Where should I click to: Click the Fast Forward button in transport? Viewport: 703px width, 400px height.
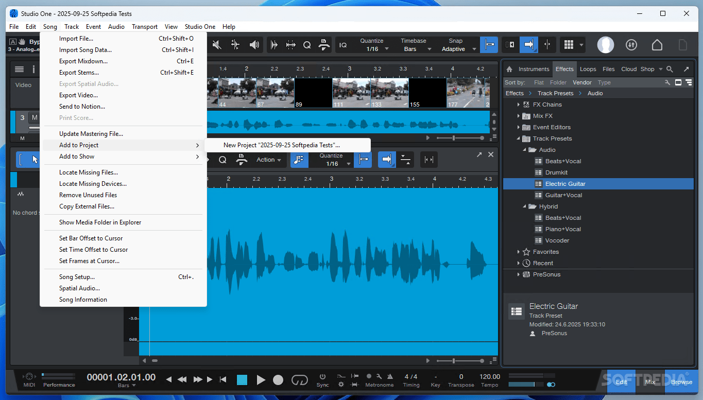click(197, 380)
